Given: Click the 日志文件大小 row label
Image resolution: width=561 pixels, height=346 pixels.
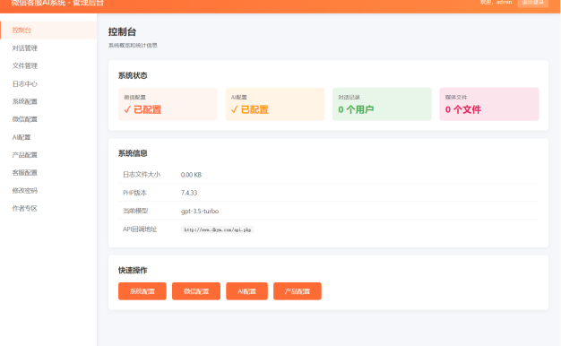Looking at the screenshot, I should click(x=142, y=175).
